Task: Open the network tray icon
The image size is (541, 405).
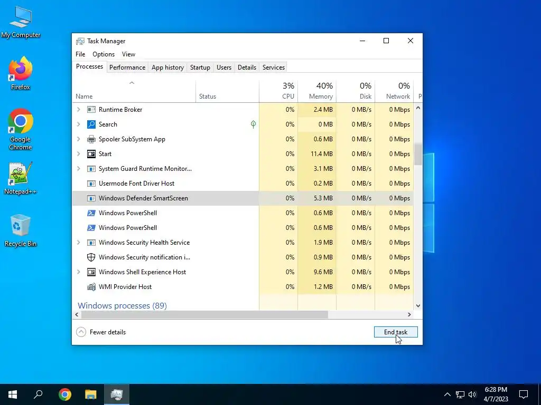Action: click(x=460, y=394)
